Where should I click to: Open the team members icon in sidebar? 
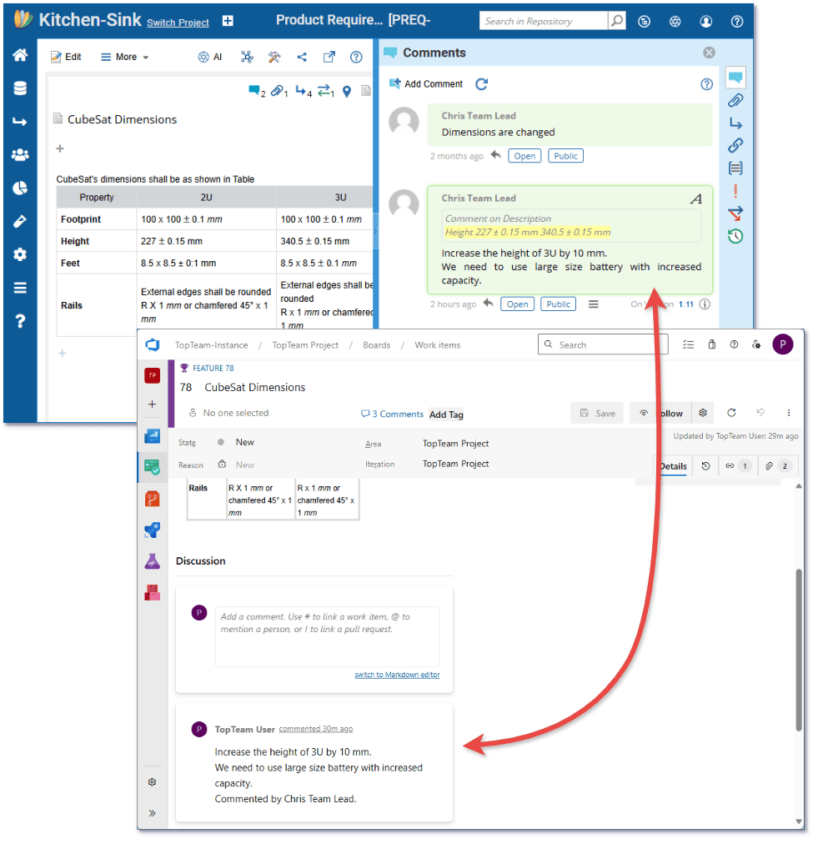coord(20,154)
